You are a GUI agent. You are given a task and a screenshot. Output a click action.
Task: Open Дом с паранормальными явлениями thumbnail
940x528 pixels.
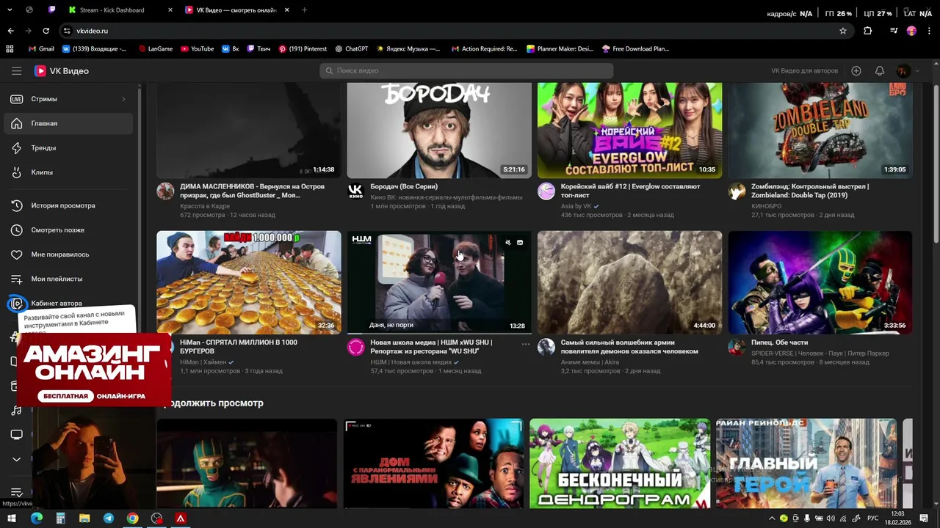(433, 463)
